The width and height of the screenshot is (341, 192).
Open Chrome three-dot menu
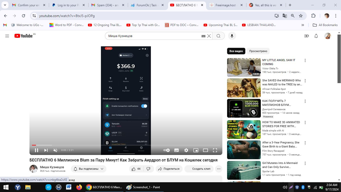point(335,16)
